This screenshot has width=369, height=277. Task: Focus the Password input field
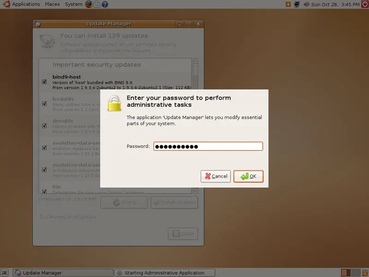pyautogui.click(x=208, y=146)
